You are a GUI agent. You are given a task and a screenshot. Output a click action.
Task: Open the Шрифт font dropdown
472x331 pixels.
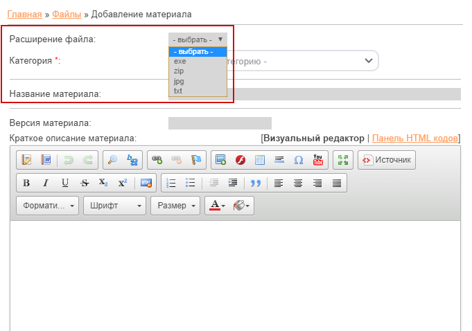click(x=115, y=206)
